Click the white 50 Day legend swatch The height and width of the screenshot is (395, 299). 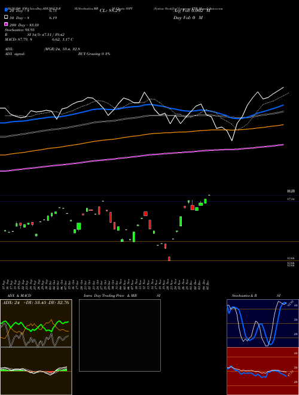click(6, 17)
